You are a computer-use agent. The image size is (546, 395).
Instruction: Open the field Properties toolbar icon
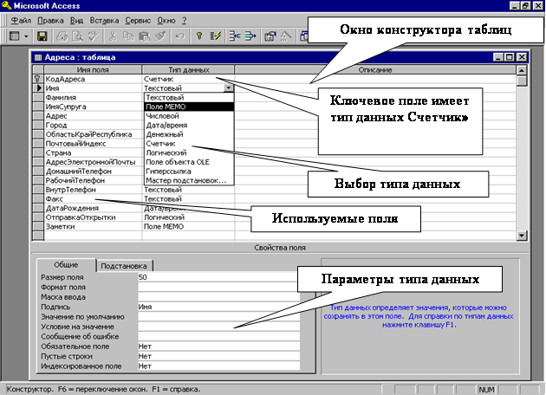[x=270, y=36]
